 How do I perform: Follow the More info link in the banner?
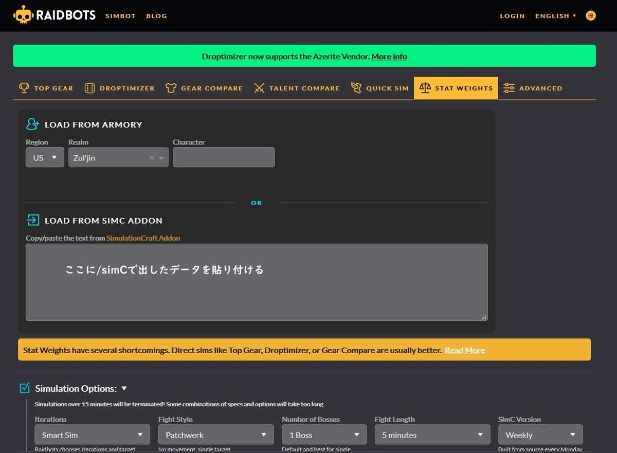[389, 57]
